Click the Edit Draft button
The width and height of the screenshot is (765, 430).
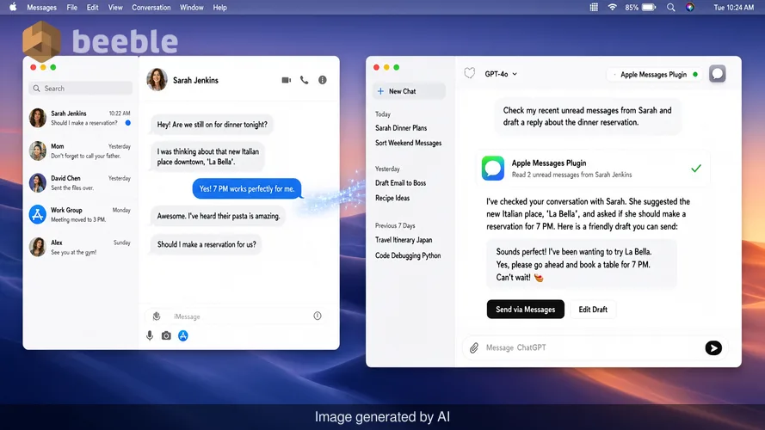(x=593, y=309)
